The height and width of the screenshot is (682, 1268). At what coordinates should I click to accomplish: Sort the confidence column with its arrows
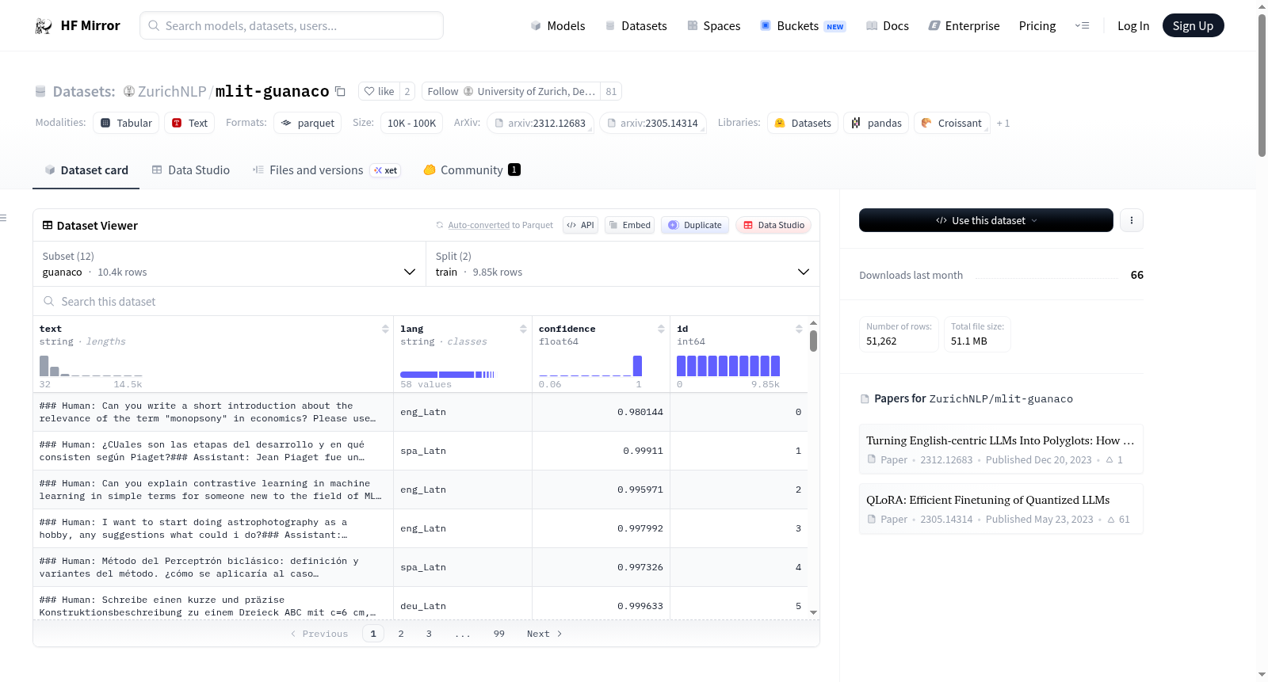click(x=661, y=329)
